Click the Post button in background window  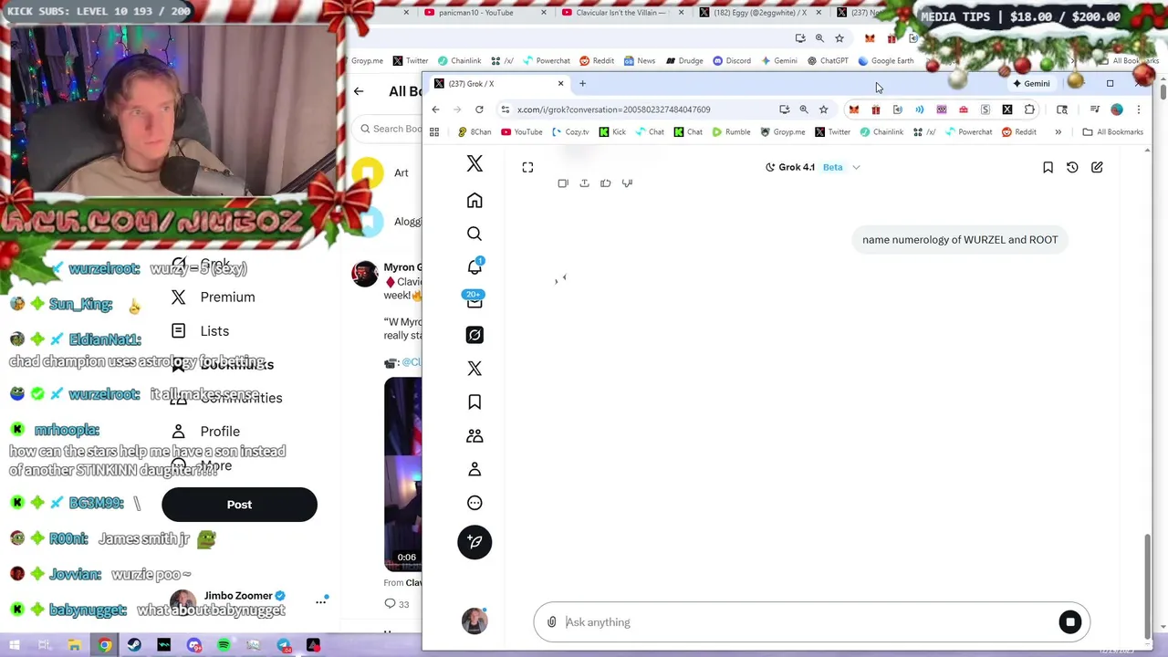click(239, 505)
